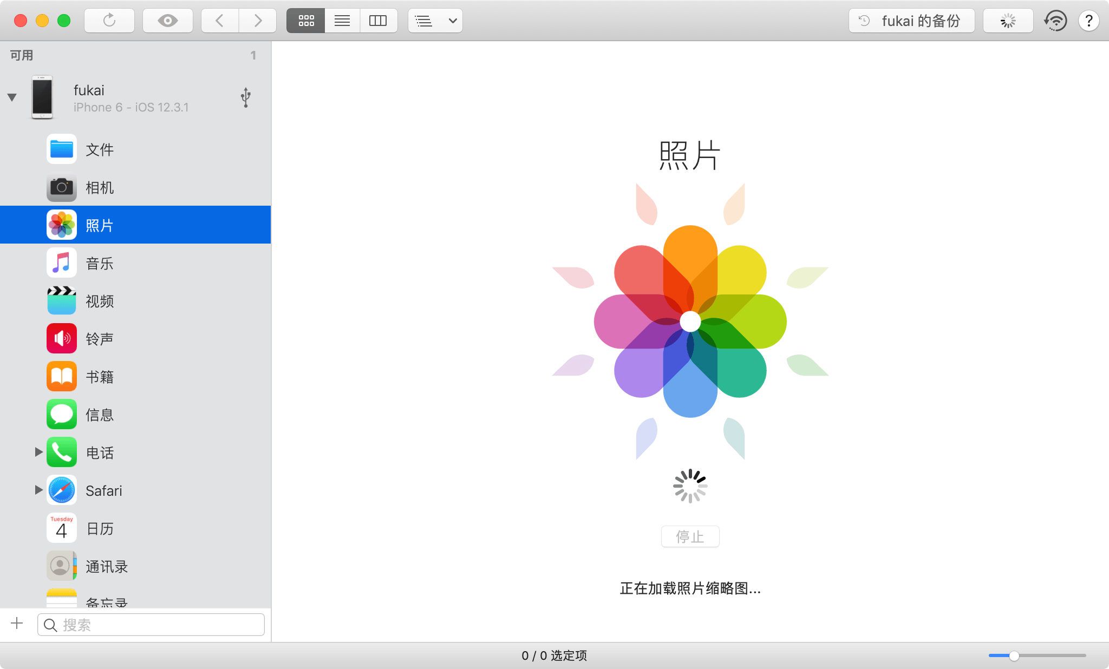Expand the 电话 disclosure triangle
This screenshot has width=1109, height=669.
pyautogui.click(x=38, y=452)
